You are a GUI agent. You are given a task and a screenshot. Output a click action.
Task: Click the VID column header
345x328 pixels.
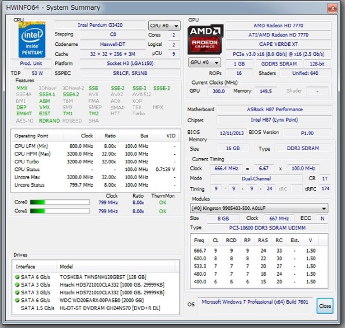pos(166,136)
